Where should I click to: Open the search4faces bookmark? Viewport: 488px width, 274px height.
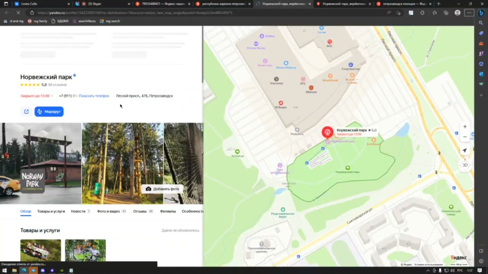click(84, 21)
